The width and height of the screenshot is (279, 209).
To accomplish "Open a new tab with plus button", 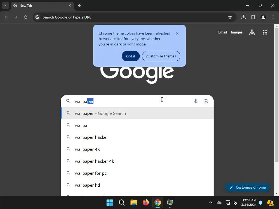I will click(x=80, y=5).
